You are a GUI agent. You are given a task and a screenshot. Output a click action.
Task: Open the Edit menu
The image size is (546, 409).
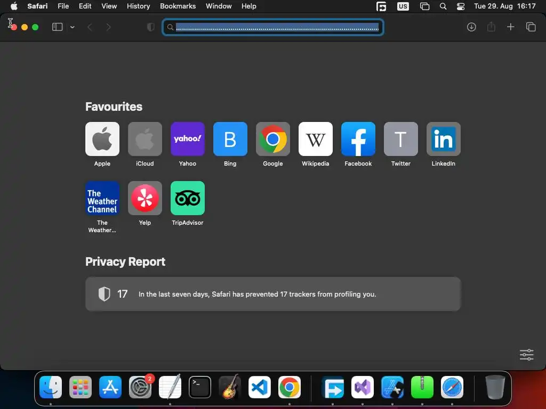click(85, 6)
